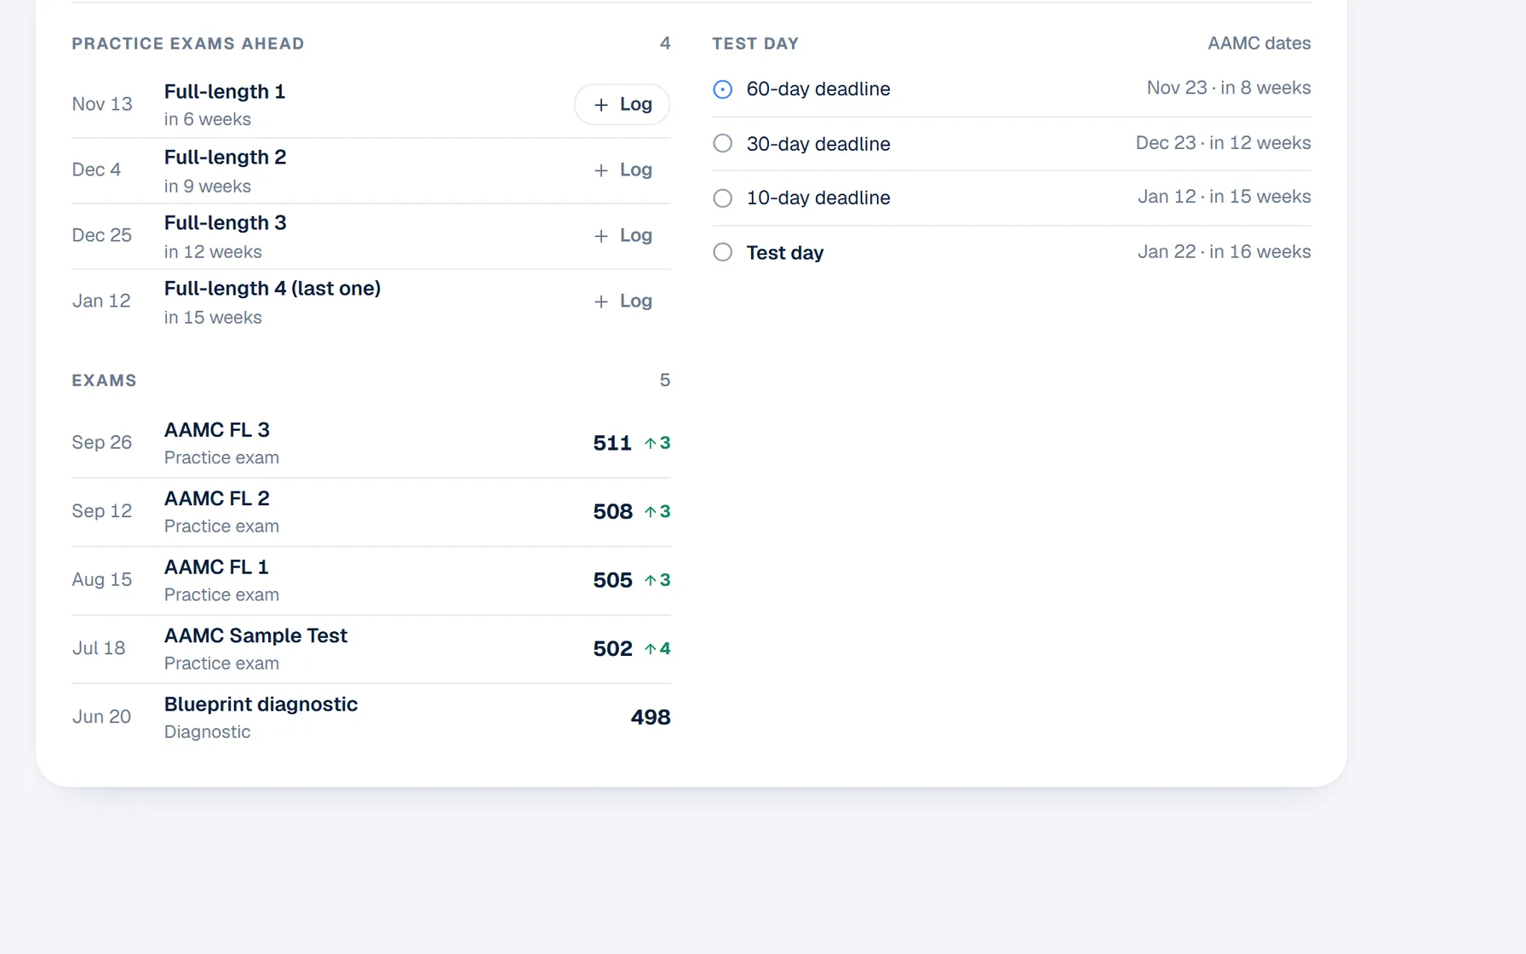
Task: Click the up arrow beside score 511
Action: (x=651, y=443)
